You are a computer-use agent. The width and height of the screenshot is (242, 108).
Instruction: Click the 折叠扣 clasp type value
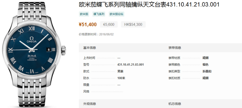coord(207,71)
